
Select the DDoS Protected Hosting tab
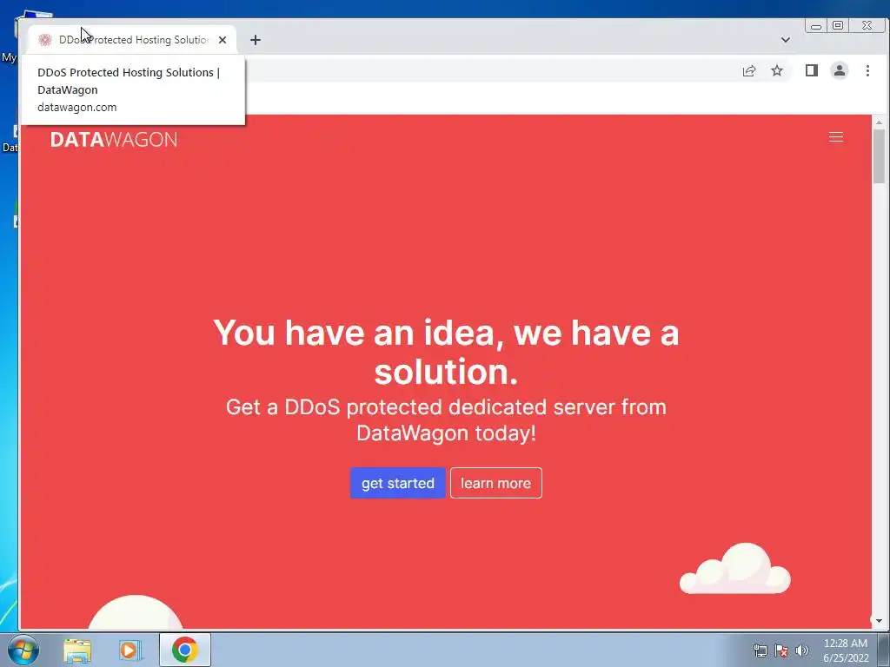[x=132, y=40]
